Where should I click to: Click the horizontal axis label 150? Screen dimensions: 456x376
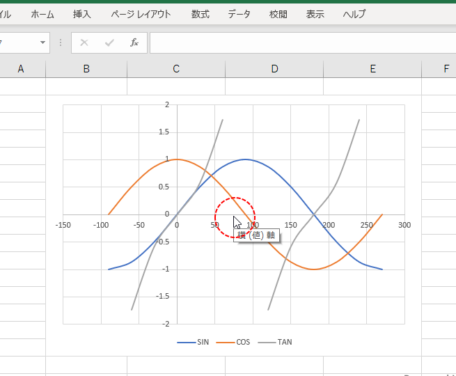point(291,225)
